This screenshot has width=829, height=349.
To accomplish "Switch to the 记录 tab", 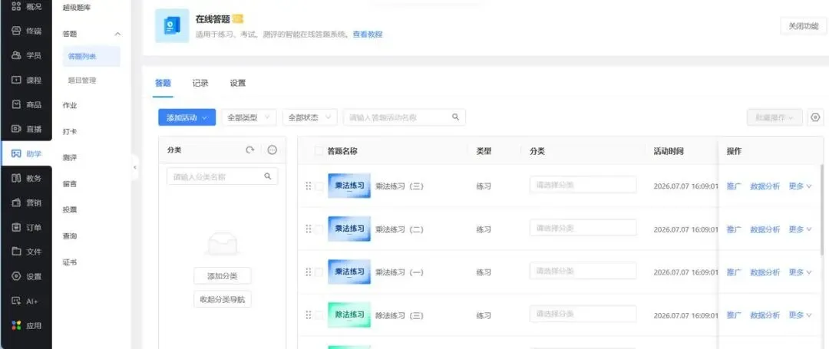I will (x=200, y=83).
